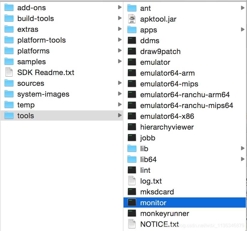Expand the temp folder arrow
The width and height of the screenshot is (247, 231).
click(120, 104)
